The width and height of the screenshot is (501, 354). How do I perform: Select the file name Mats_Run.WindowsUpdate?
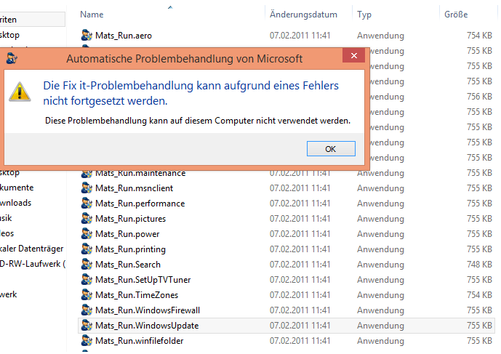pos(147,326)
